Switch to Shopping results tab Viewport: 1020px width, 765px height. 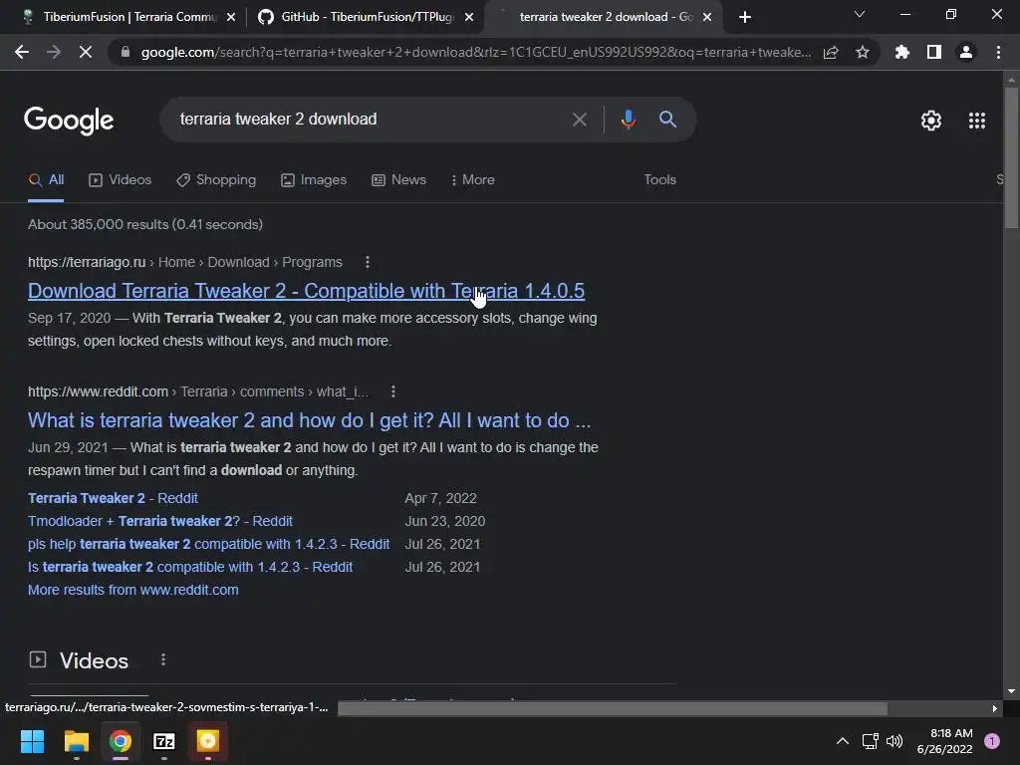click(x=216, y=180)
